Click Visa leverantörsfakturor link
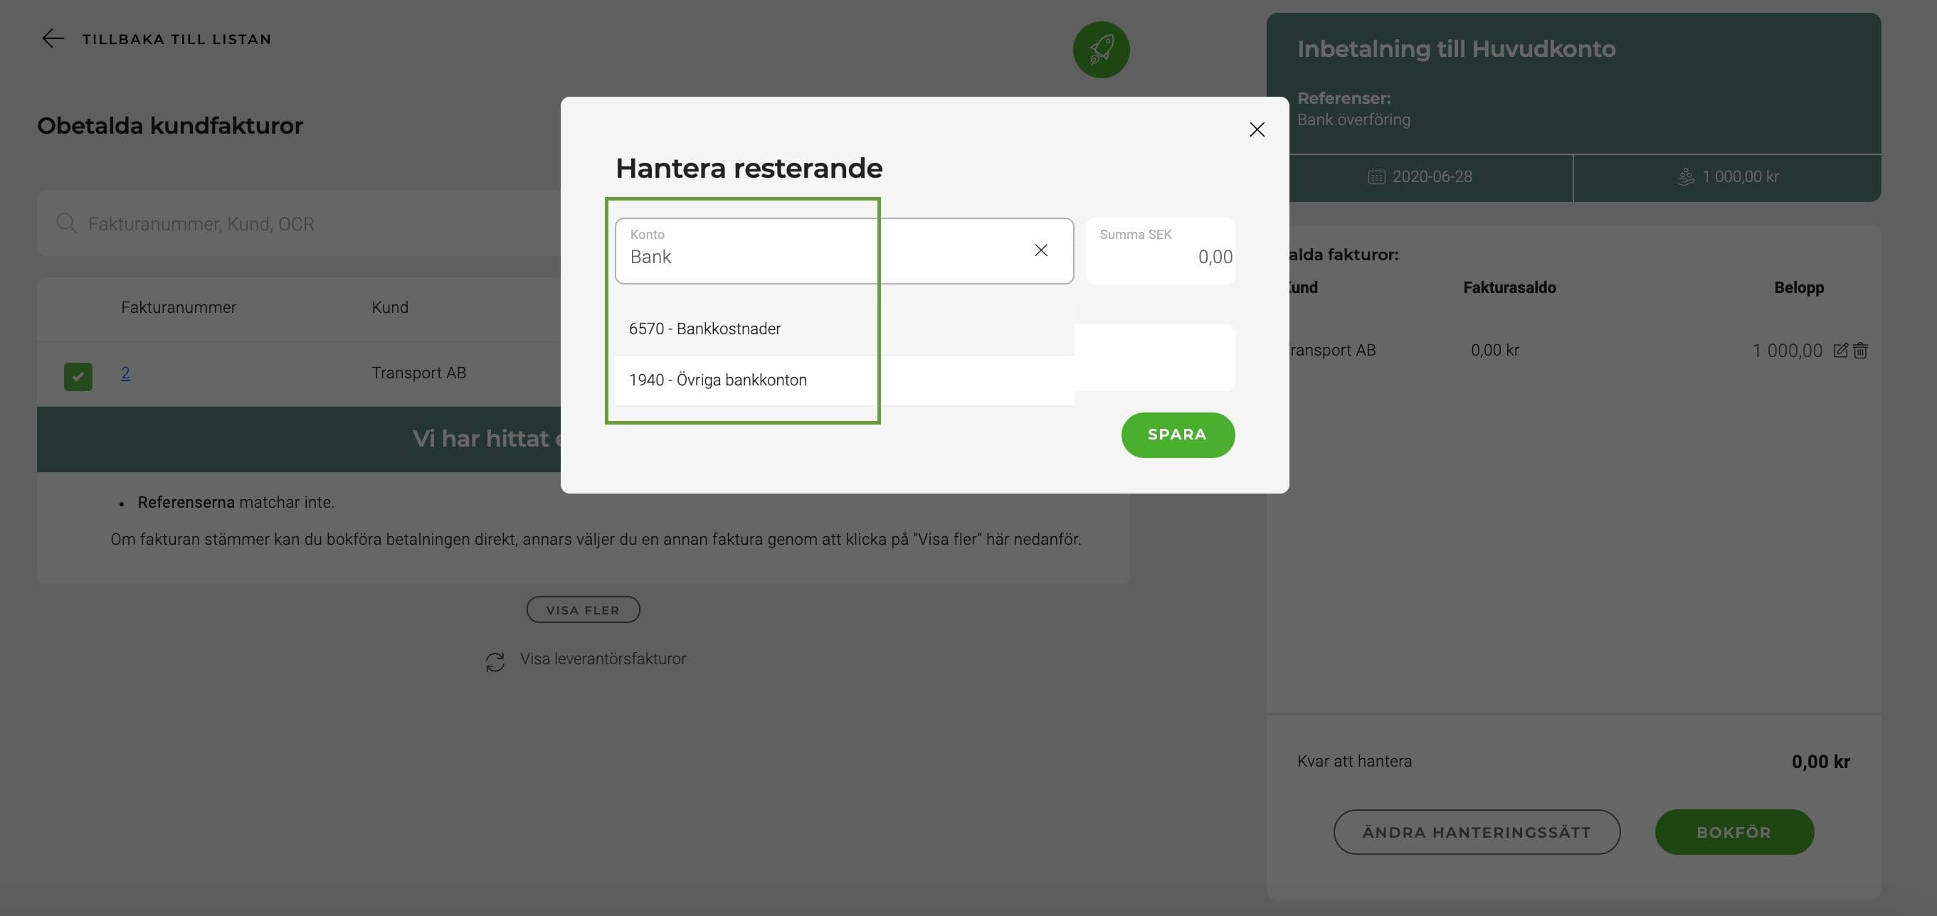 tap(603, 659)
